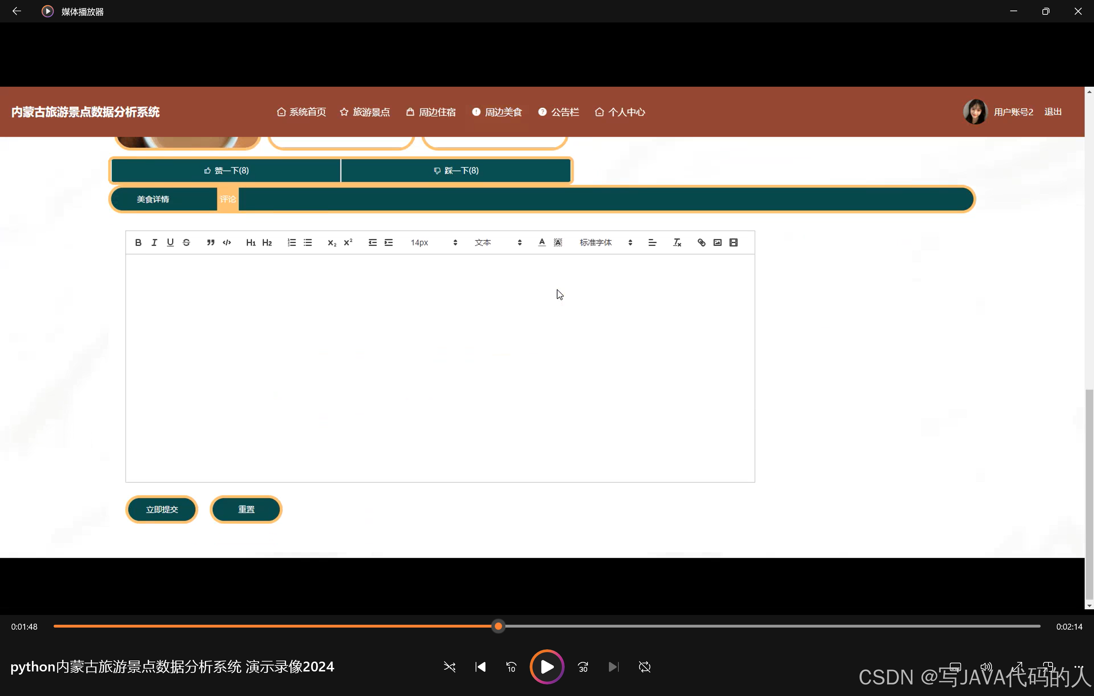Open the text alignment dropdown

click(652, 242)
